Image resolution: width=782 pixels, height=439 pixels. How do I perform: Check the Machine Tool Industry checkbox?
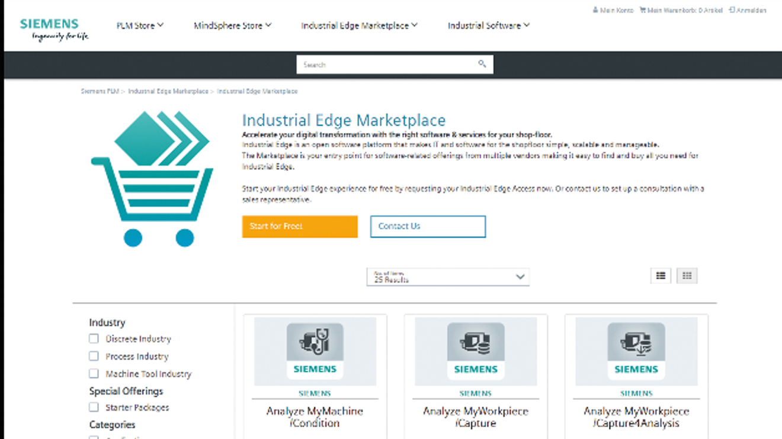coord(94,374)
